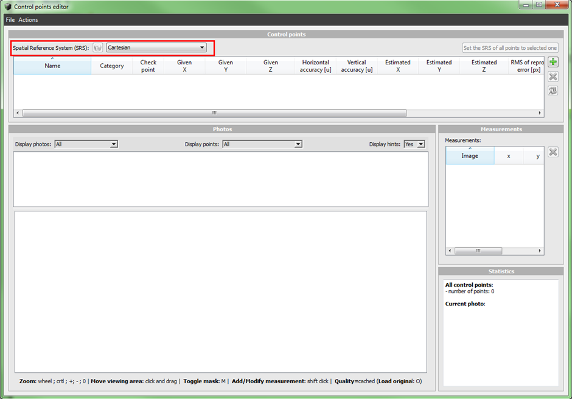Click the Given X column header
This screenshot has width=572, height=399.
[184, 66]
